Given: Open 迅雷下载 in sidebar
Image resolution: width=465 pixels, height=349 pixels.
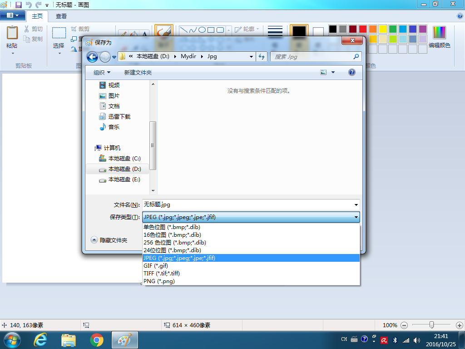Looking at the screenshot, I should point(114,117).
